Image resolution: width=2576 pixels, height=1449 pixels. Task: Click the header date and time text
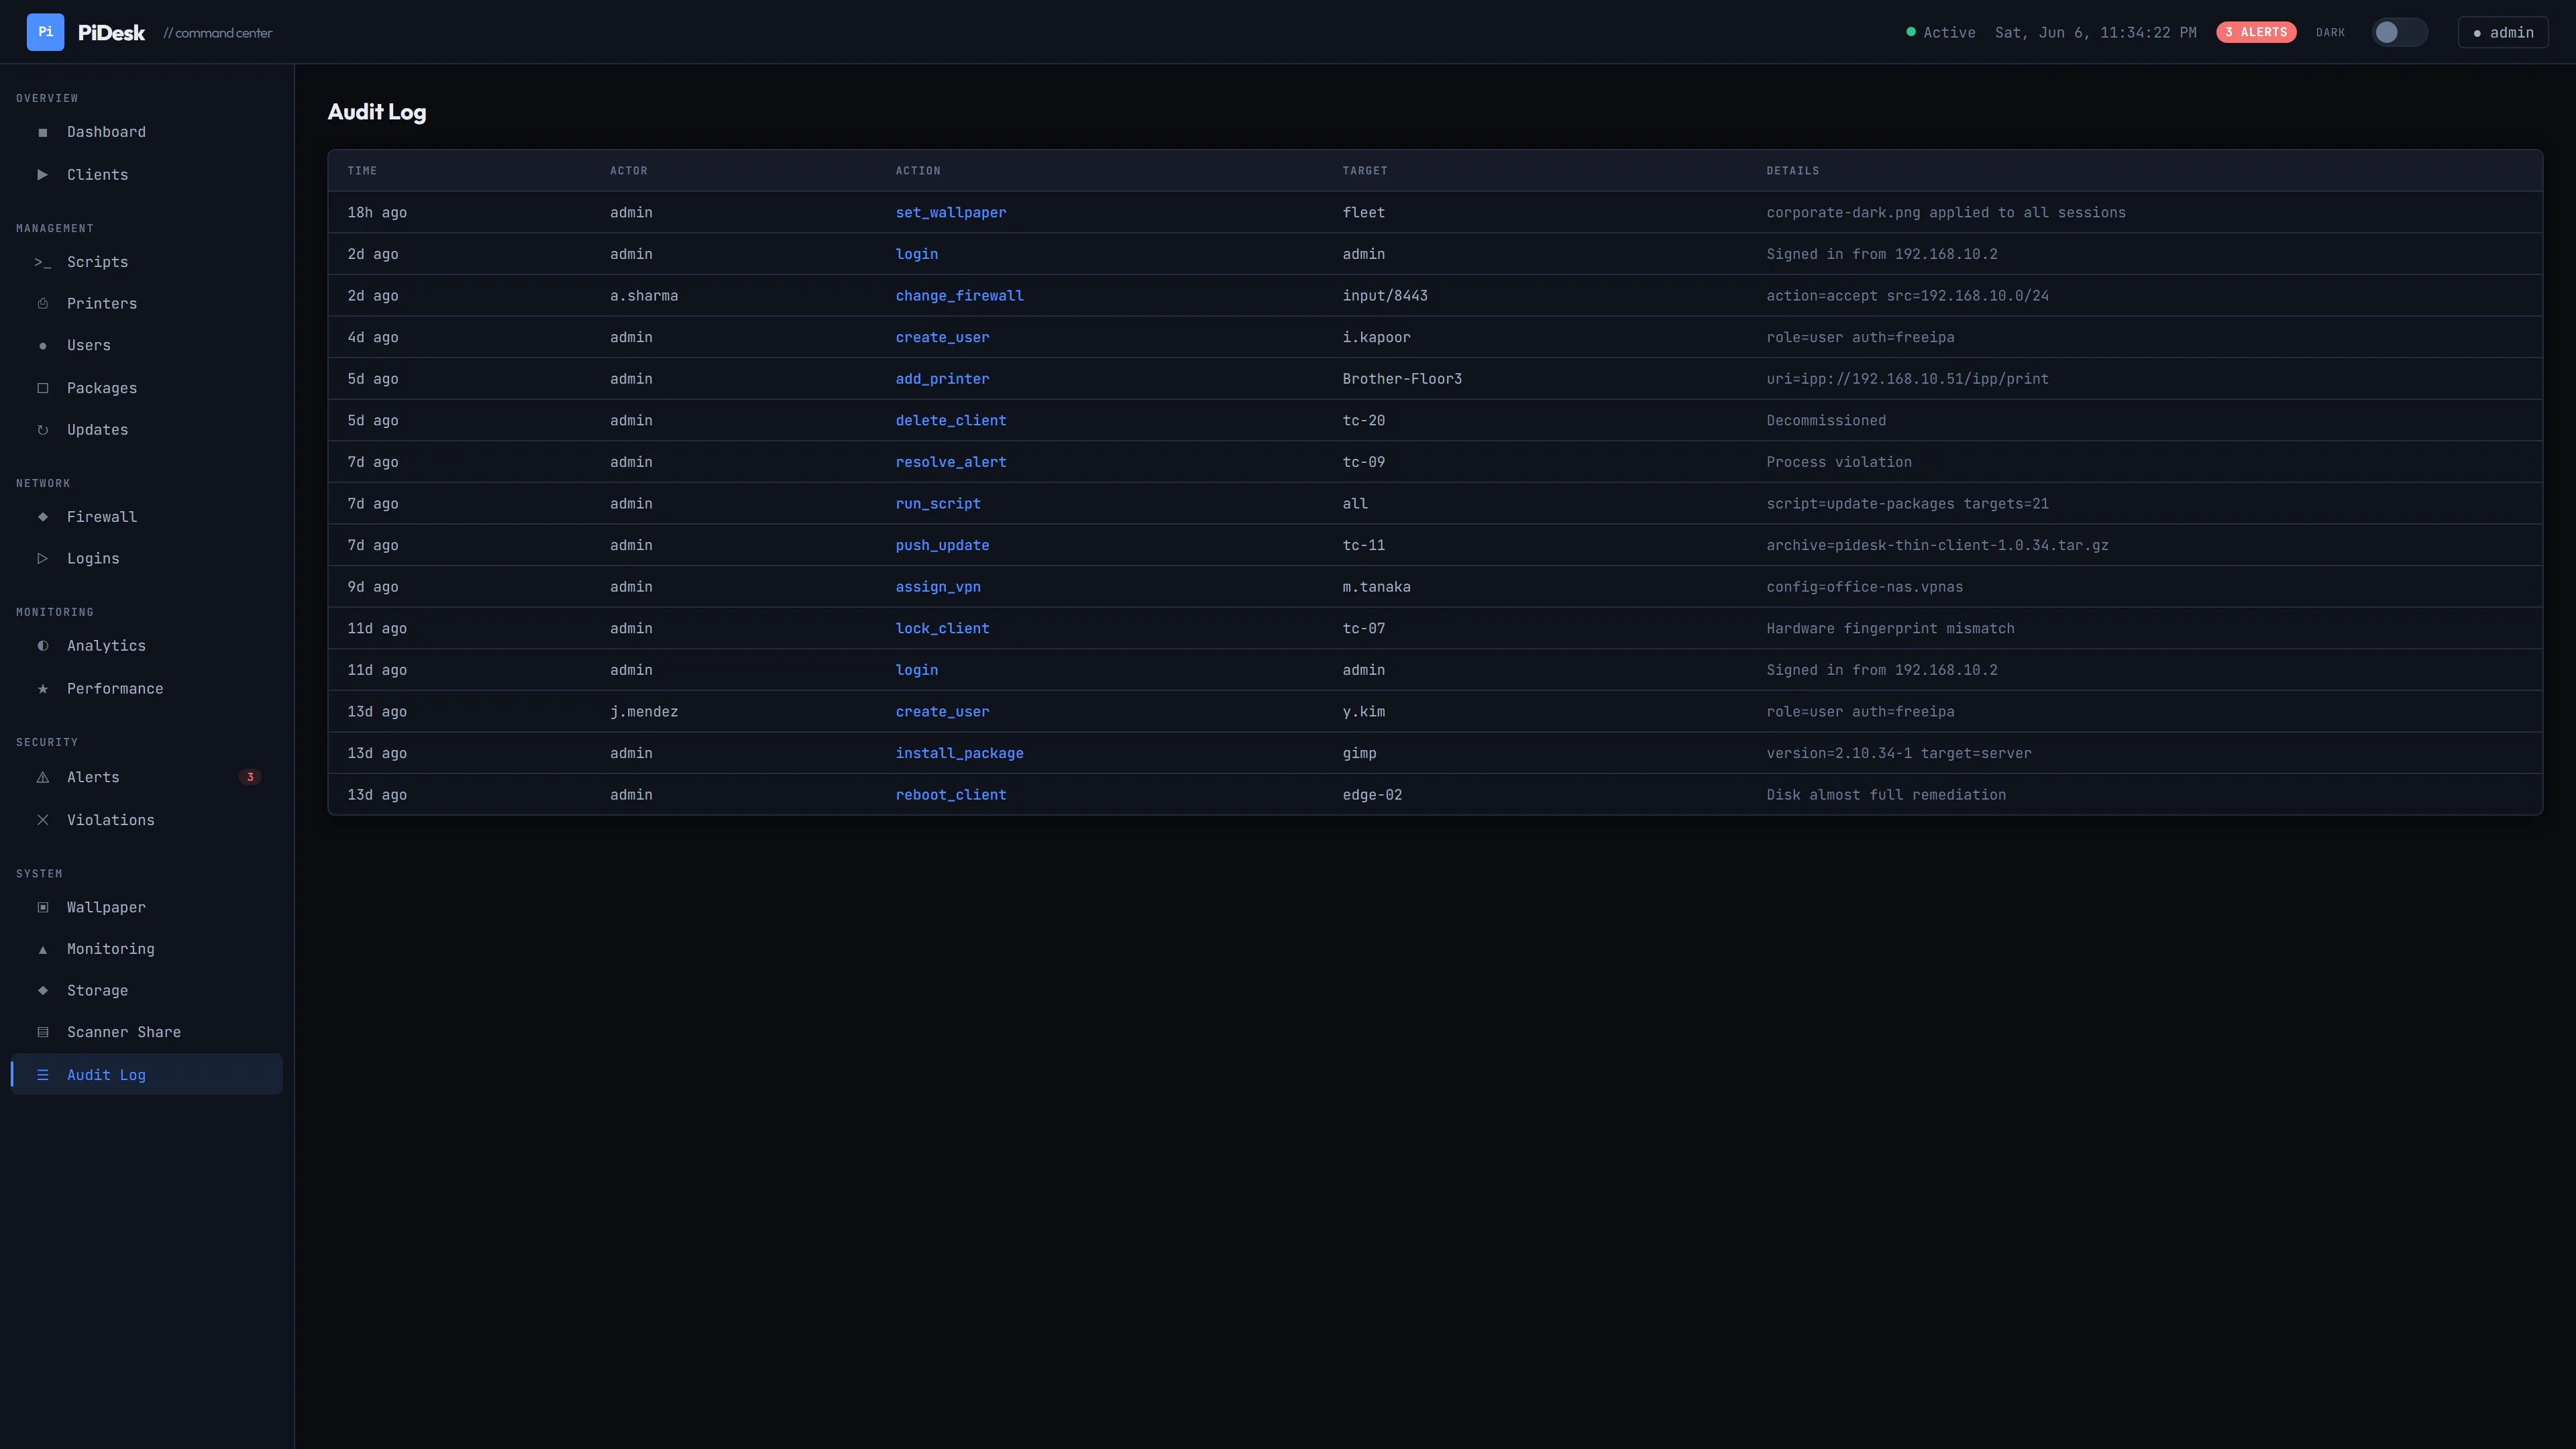click(x=2096, y=32)
